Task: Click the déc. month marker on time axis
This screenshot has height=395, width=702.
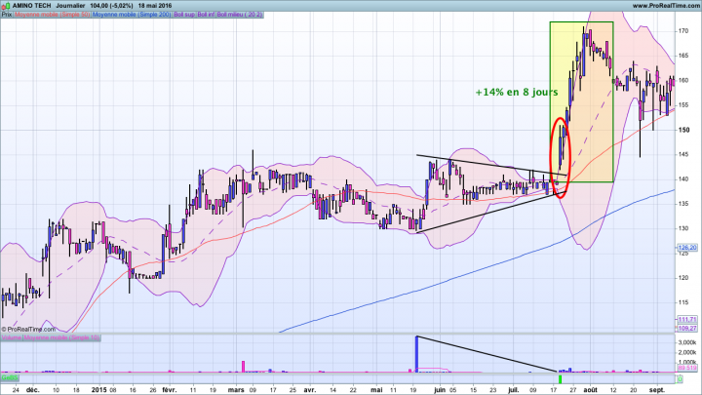Action: [x=33, y=389]
